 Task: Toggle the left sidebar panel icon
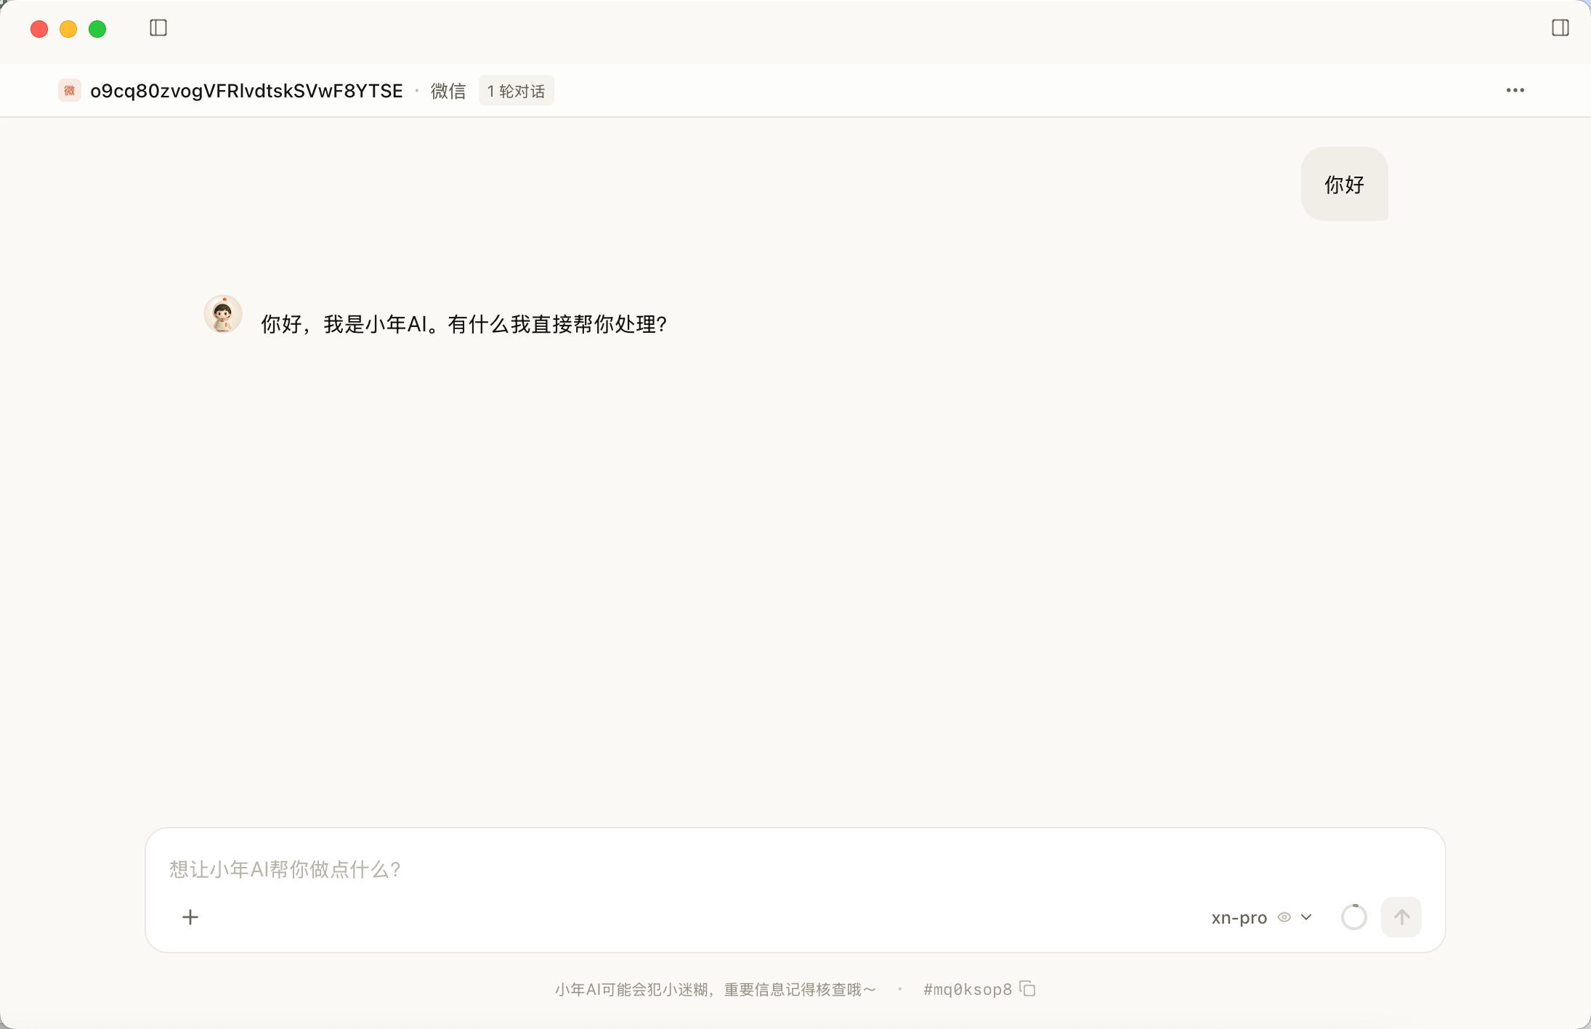158,28
